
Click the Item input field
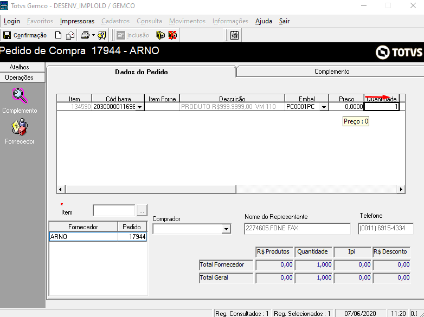(114, 211)
